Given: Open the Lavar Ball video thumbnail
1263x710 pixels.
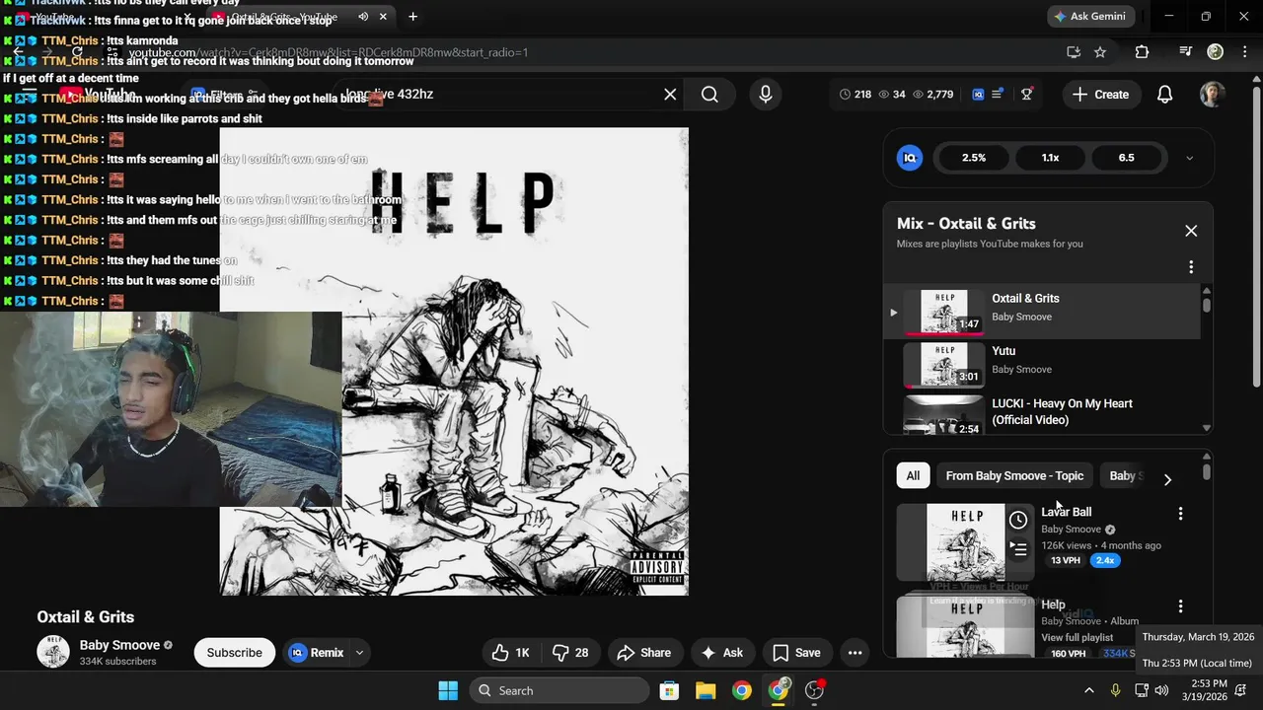Looking at the screenshot, I should click(x=965, y=542).
